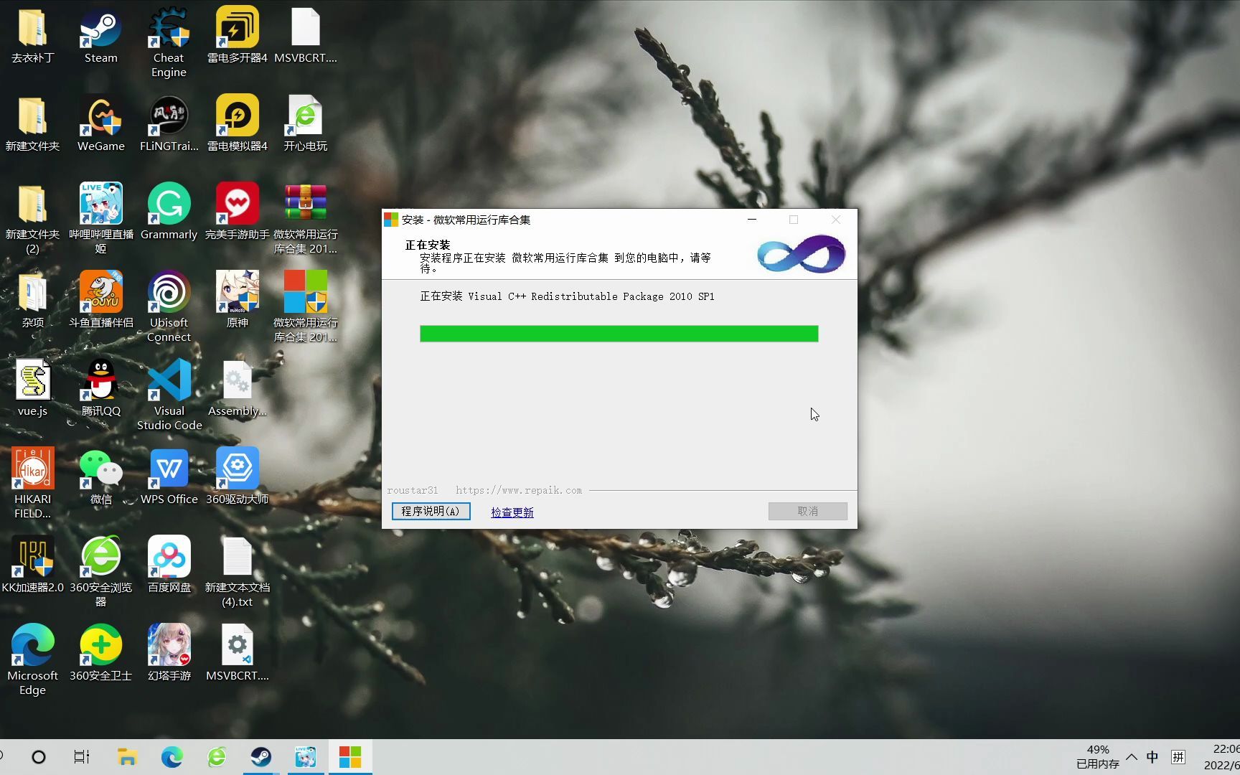Select the Assembly config file icon
This screenshot has height=775, width=1240.
(x=237, y=389)
